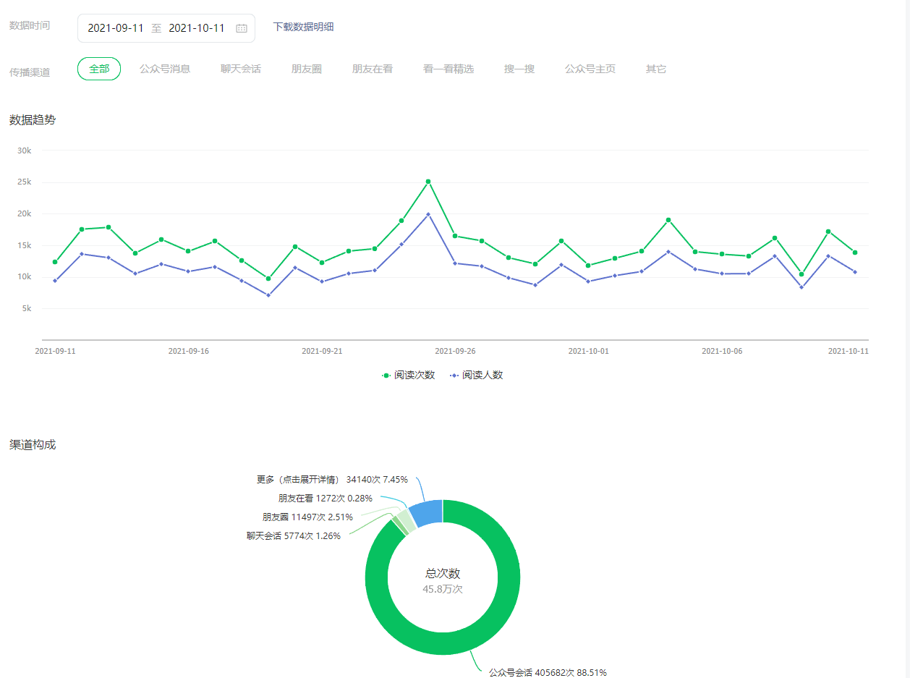910x678 pixels.
Task: Click the blue 更多 donut segment
Action: point(427,512)
